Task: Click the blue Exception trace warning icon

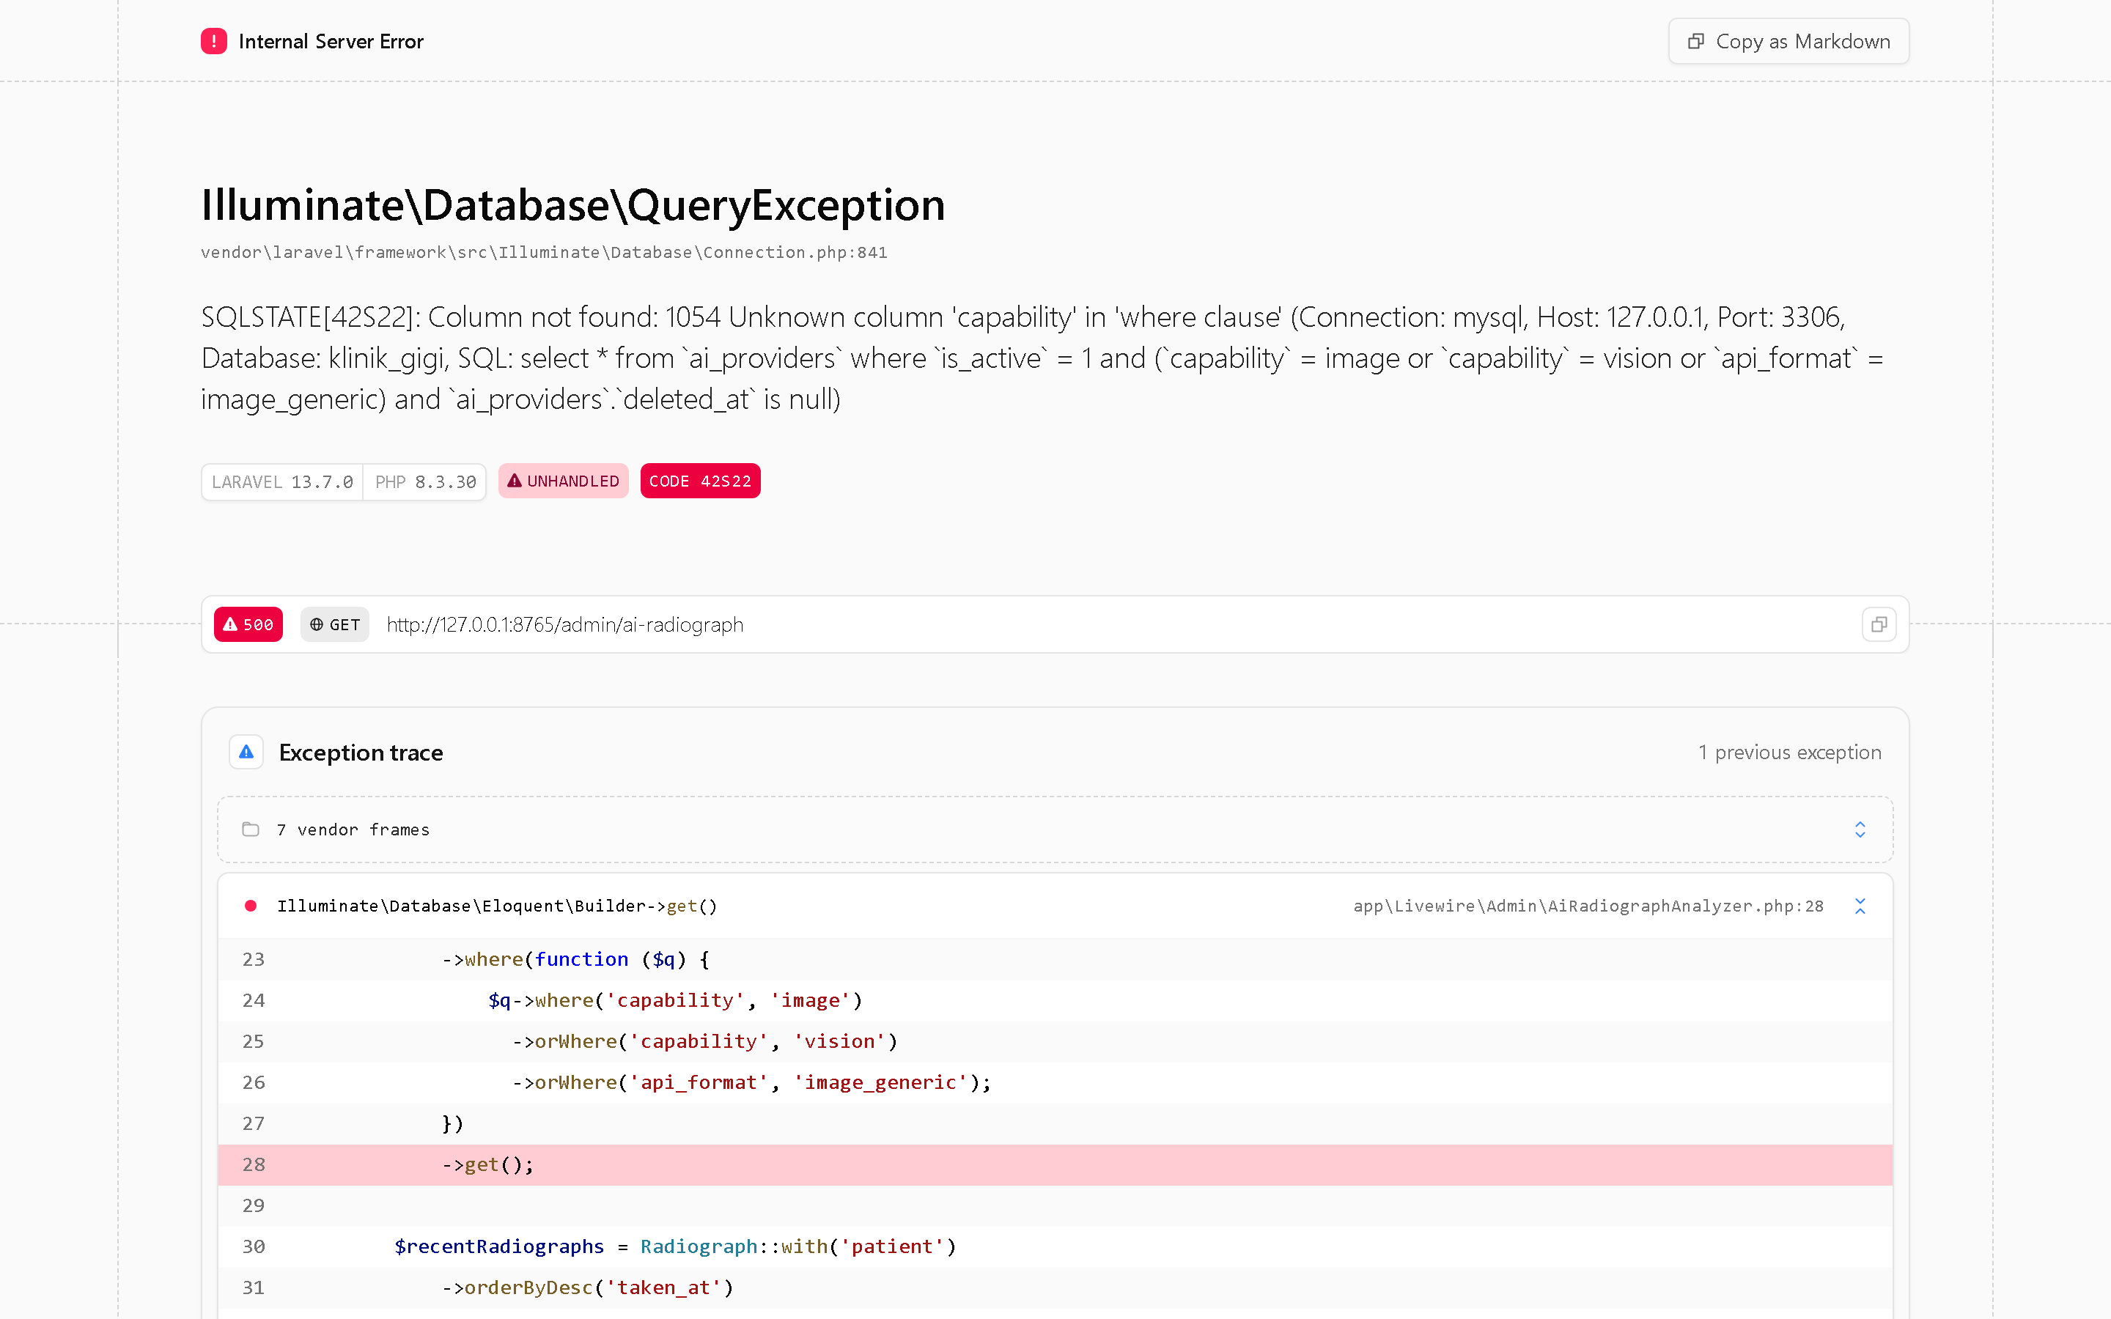Action: point(247,752)
